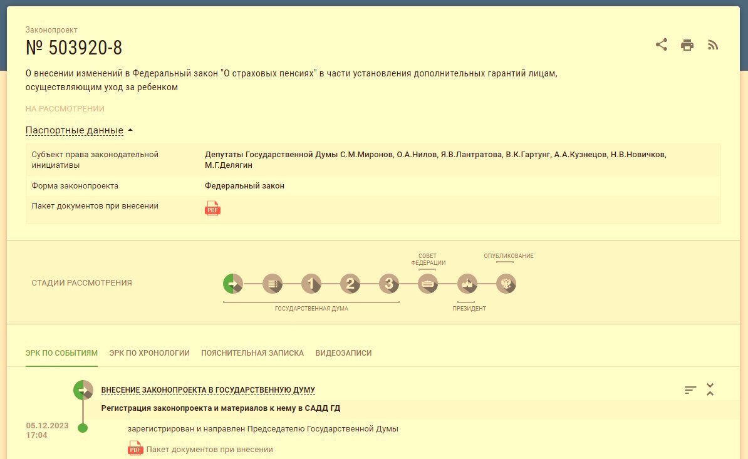Image resolution: width=748 pixels, height=459 pixels.
Task: Click Внесение законопроекта в Государственную Думу heading
Action: point(208,390)
